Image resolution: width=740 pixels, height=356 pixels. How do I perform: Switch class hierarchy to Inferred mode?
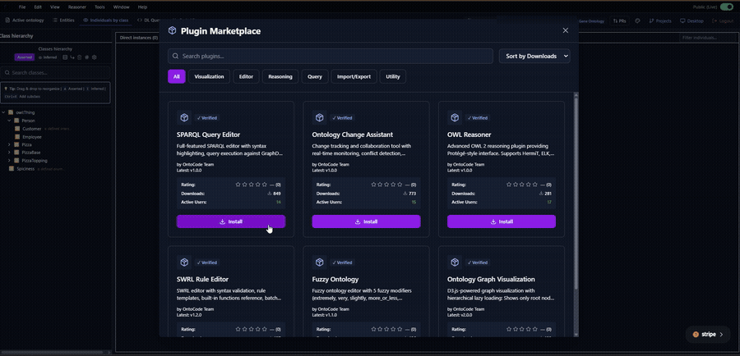coord(48,57)
